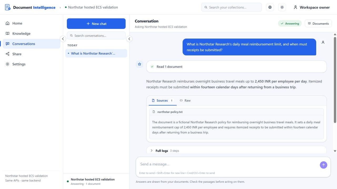Click the "Same APIs · same backend" footer text
The width and height of the screenshot is (337, 189).
[x=23, y=180]
